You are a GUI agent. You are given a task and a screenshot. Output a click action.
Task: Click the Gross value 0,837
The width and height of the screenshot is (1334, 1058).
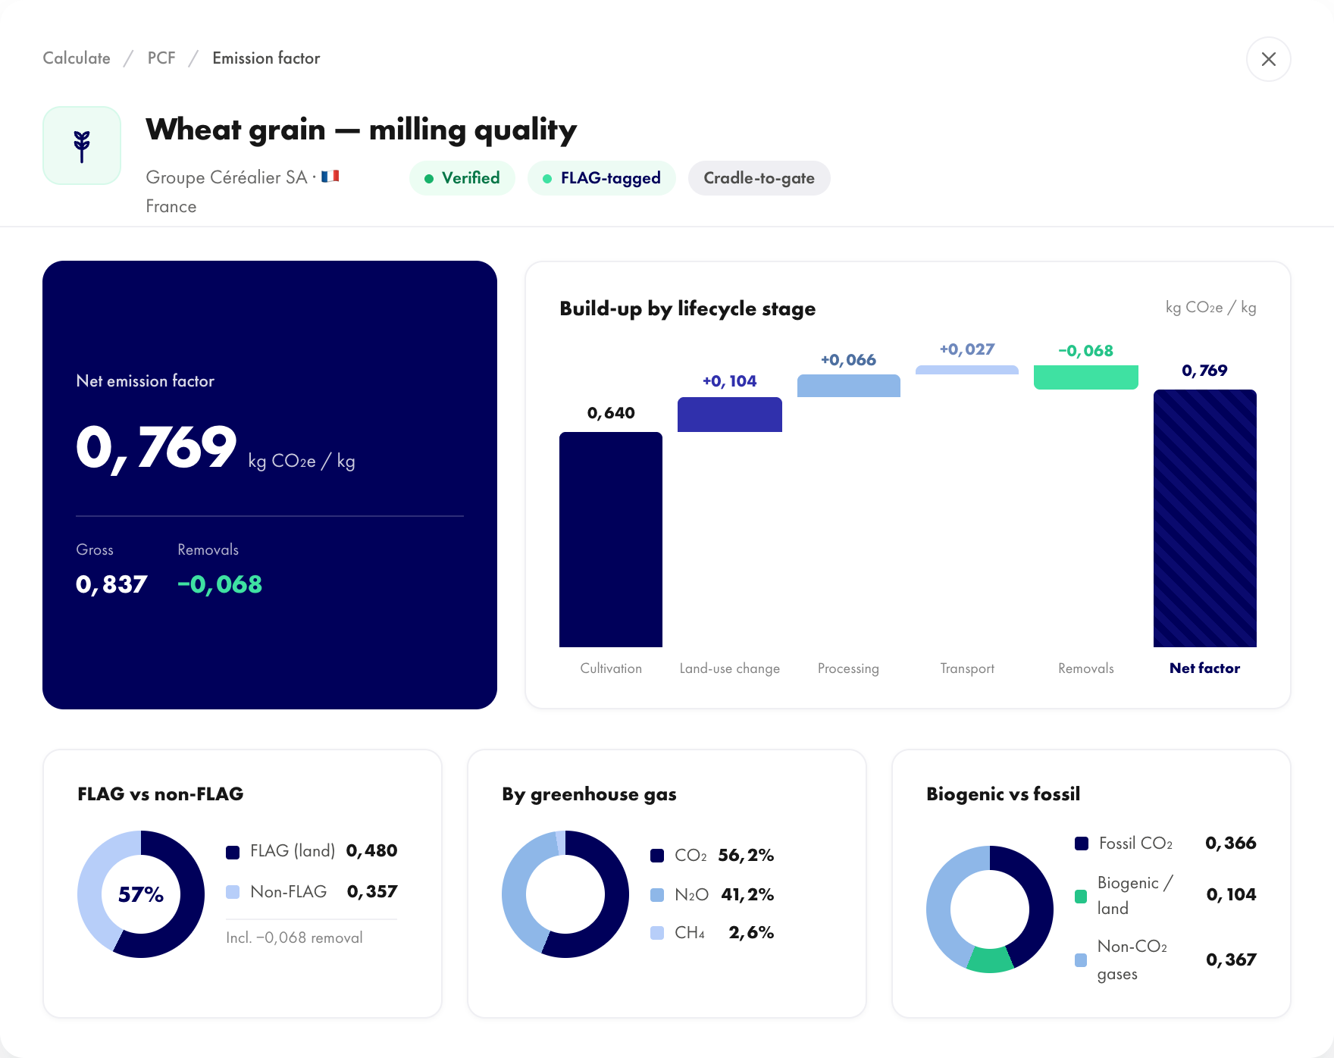point(111,584)
